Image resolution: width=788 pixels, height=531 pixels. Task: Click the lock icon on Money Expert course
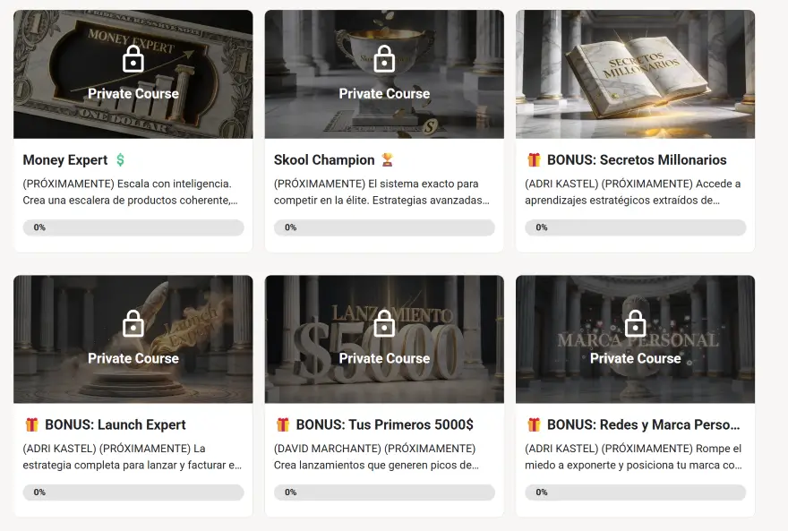pyautogui.click(x=133, y=60)
